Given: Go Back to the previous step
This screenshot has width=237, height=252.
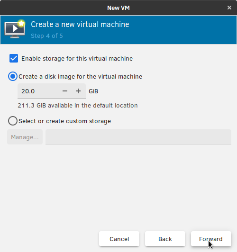Looking at the screenshot, I should [165, 239].
